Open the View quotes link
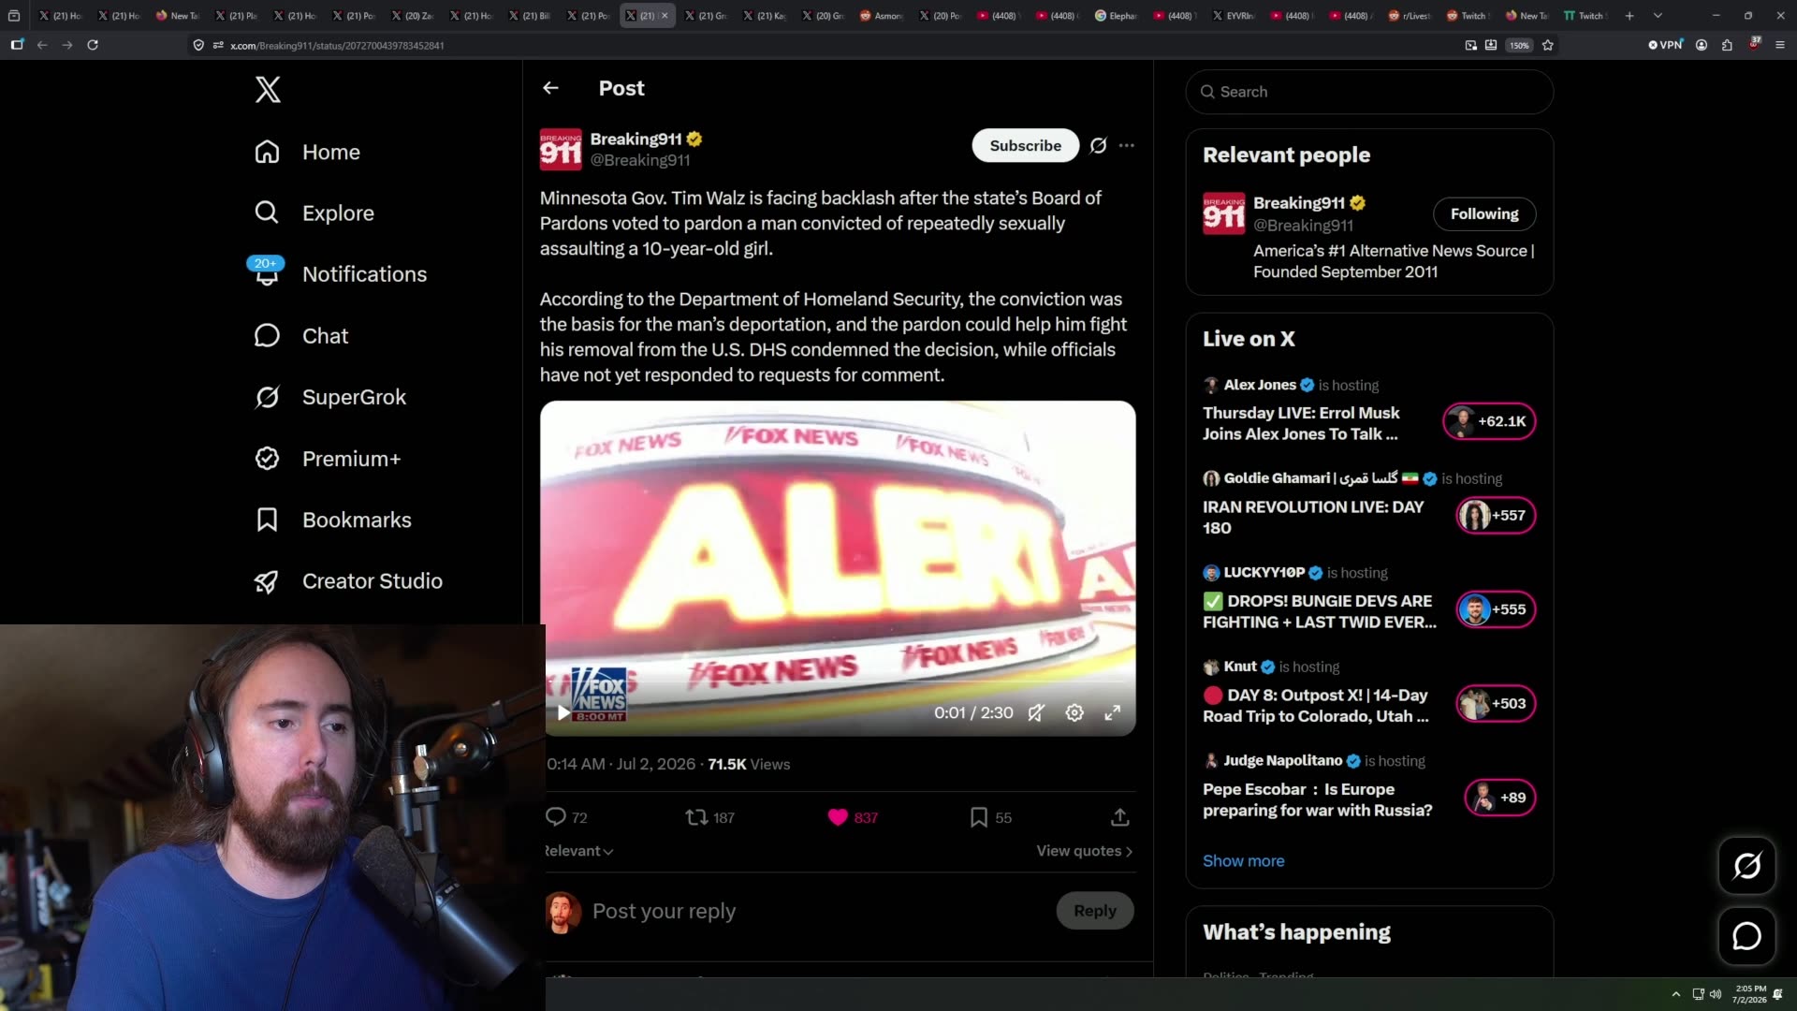The image size is (1797, 1011). point(1084,851)
